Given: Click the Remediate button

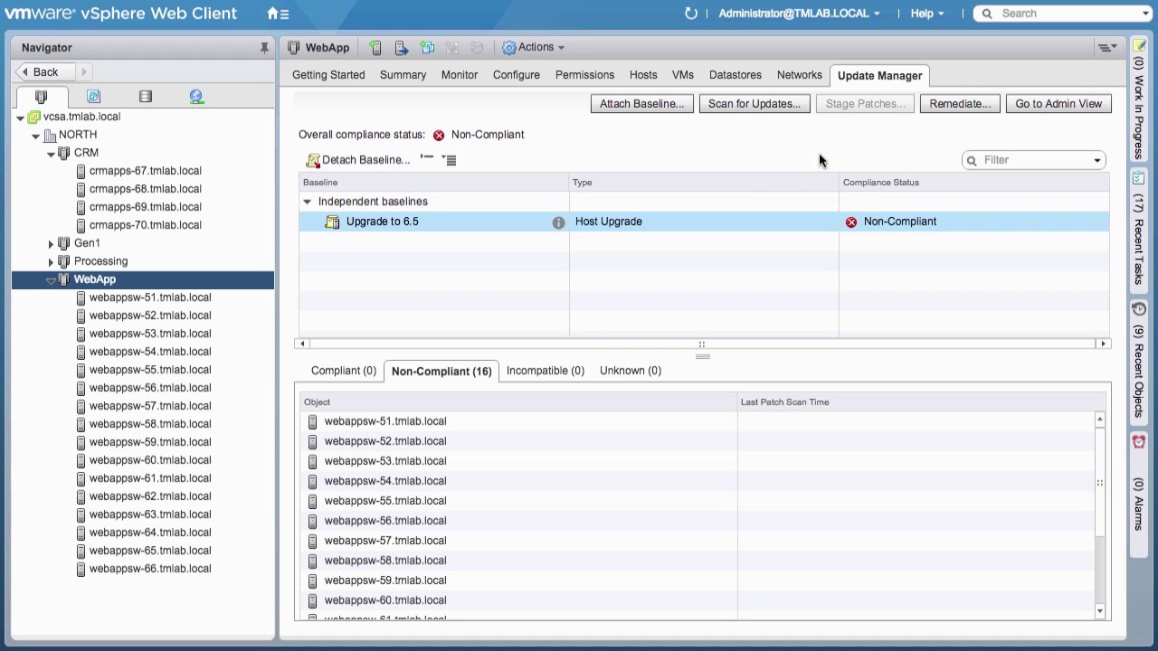Looking at the screenshot, I should tap(960, 104).
